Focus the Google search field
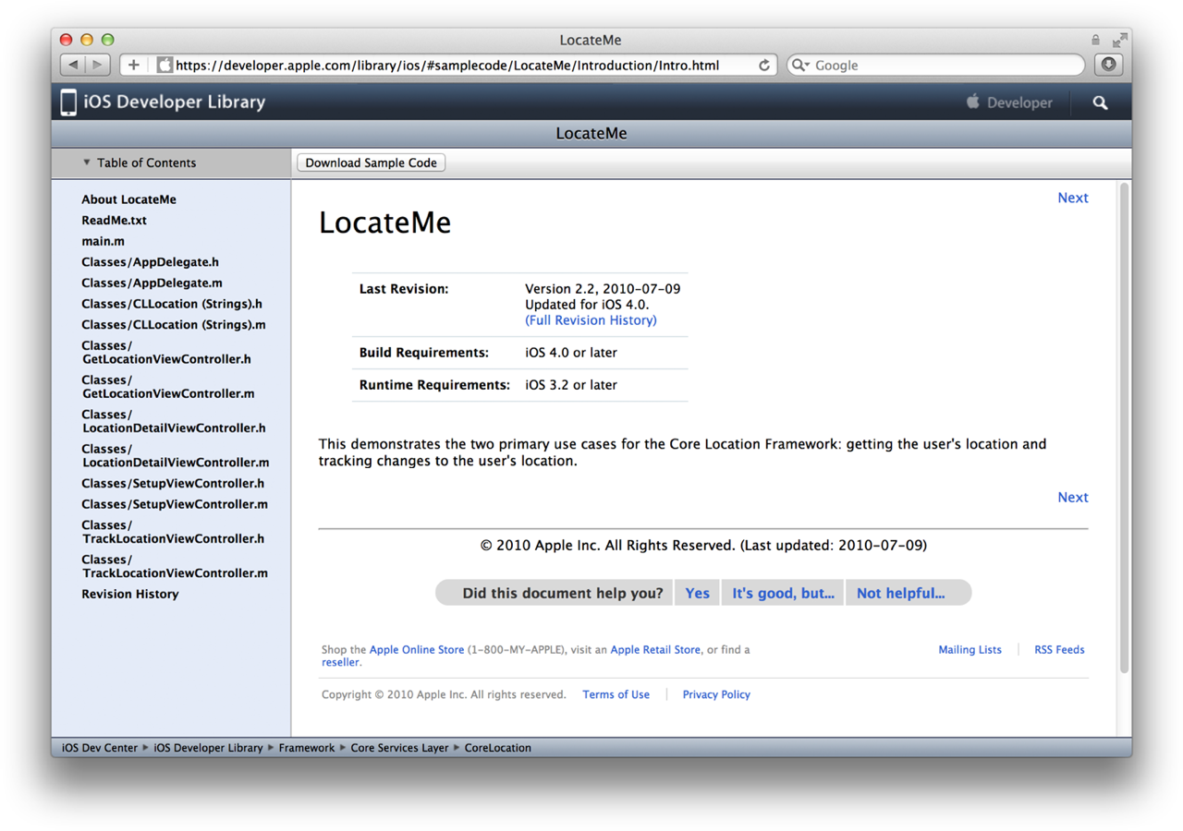 pos(935,66)
